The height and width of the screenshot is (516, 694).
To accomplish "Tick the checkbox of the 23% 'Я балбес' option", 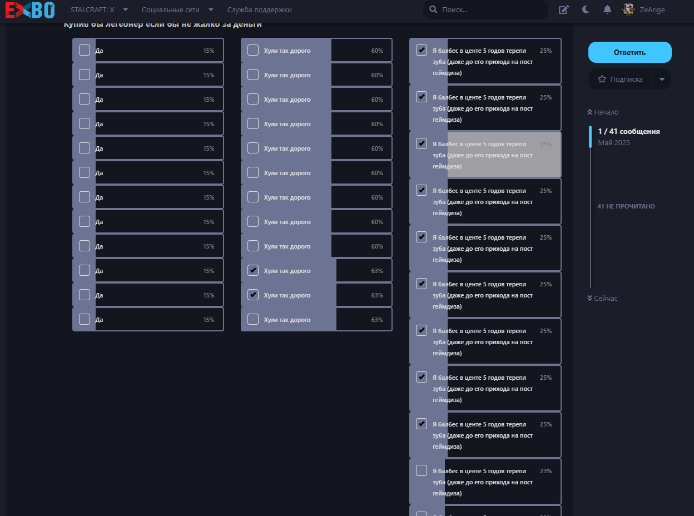I will coord(422,470).
